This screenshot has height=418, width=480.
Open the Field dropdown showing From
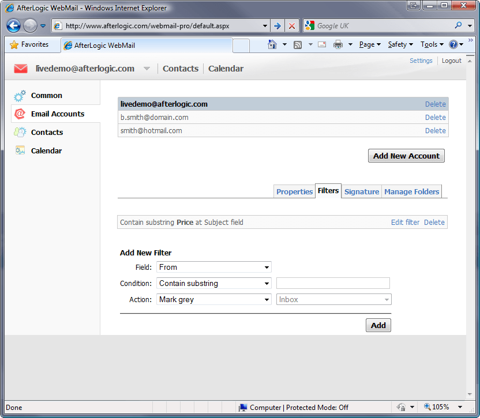[x=213, y=267]
